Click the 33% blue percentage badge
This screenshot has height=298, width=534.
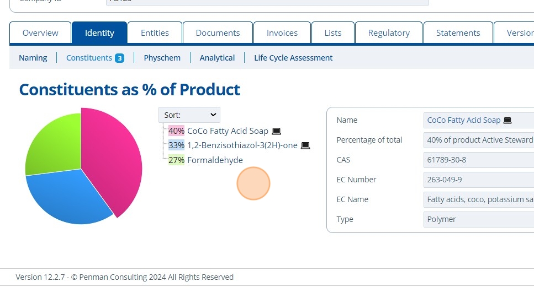point(176,145)
